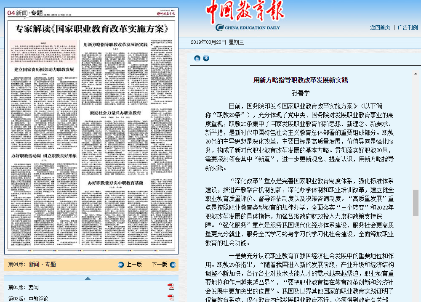Select 上一版 previous page link
421x302 pixels.
point(134,265)
